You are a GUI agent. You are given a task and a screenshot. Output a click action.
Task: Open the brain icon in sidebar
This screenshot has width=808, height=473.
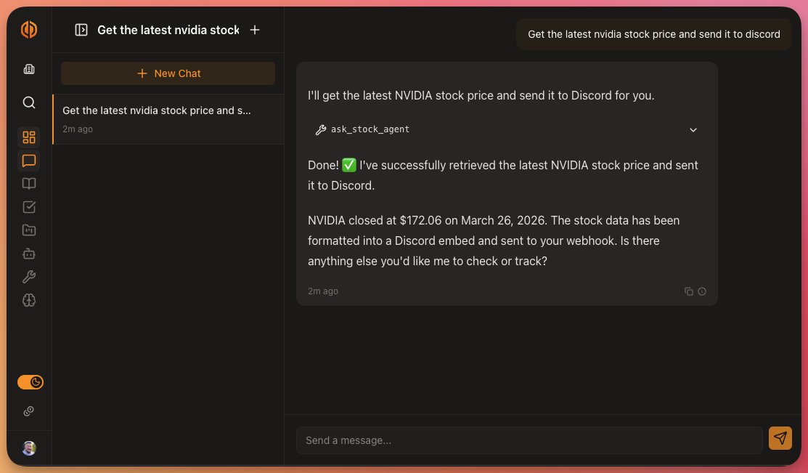click(29, 300)
